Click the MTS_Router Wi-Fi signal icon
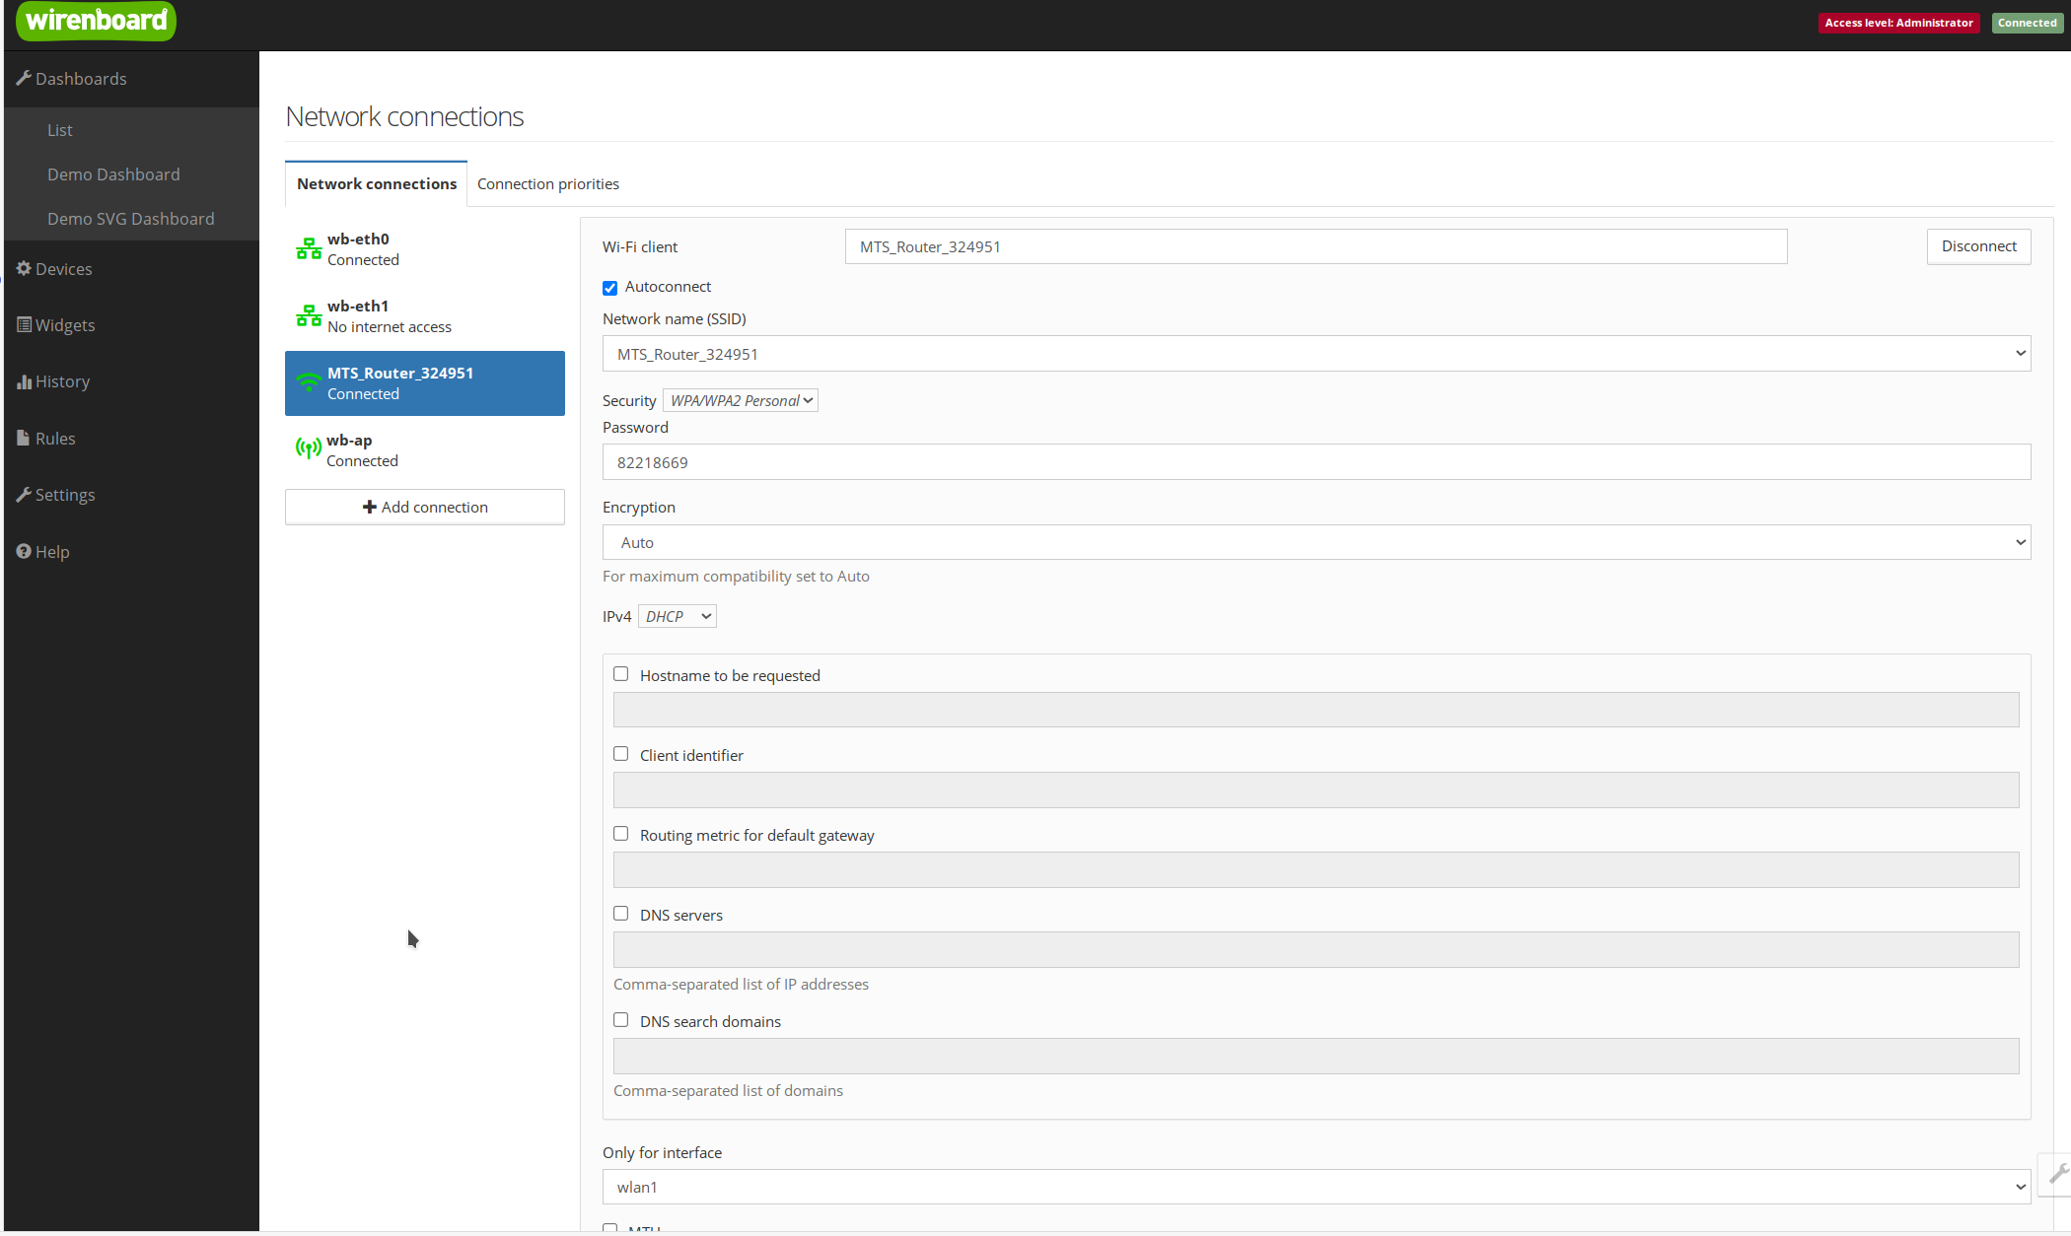 click(309, 382)
